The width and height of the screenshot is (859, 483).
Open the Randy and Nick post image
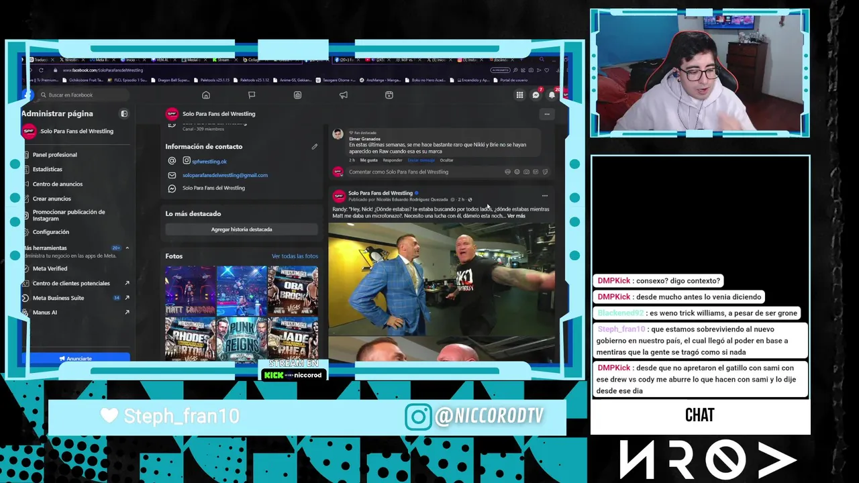442,279
